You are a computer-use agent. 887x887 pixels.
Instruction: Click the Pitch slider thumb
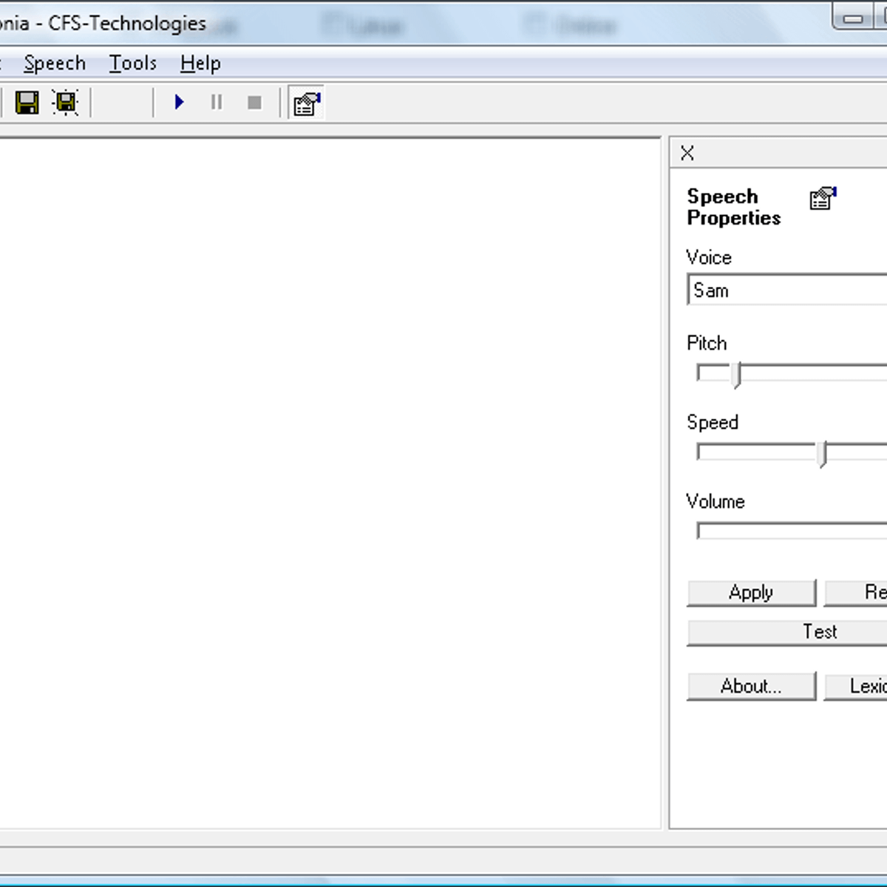point(736,375)
